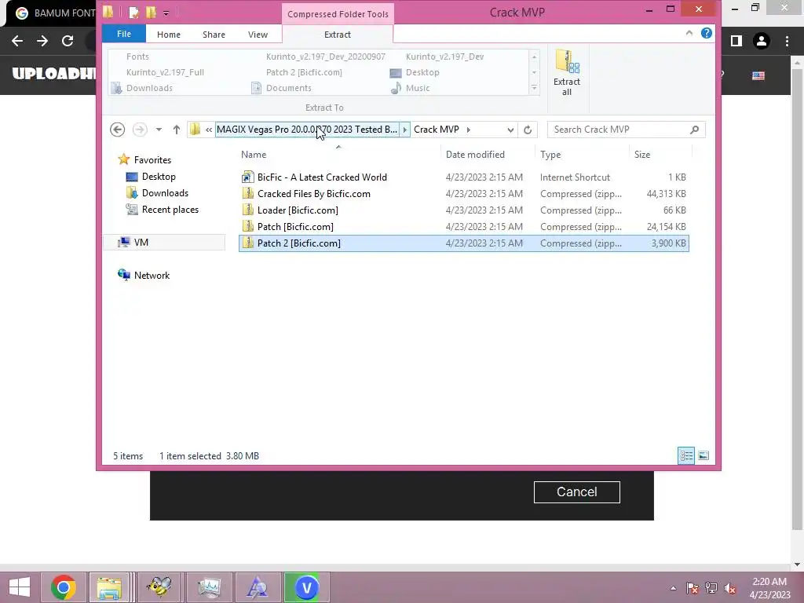Collapse the ribbon with the chevron
This screenshot has width=804, height=603.
689,33
